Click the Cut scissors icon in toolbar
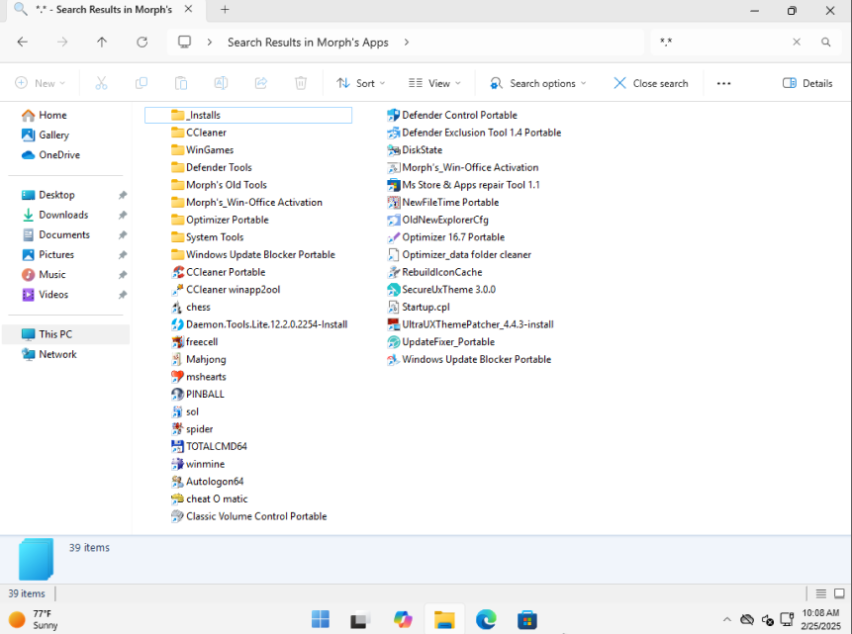The width and height of the screenshot is (852, 634). tap(101, 83)
